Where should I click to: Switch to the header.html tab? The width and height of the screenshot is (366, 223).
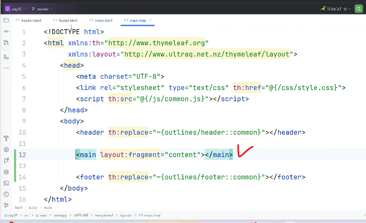28,20
